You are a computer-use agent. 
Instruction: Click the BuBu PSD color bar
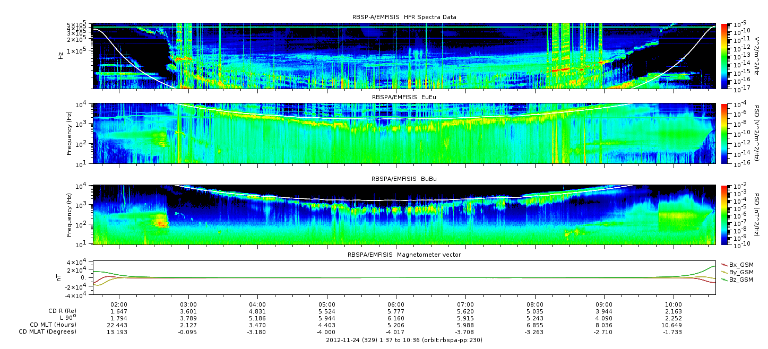coord(725,214)
